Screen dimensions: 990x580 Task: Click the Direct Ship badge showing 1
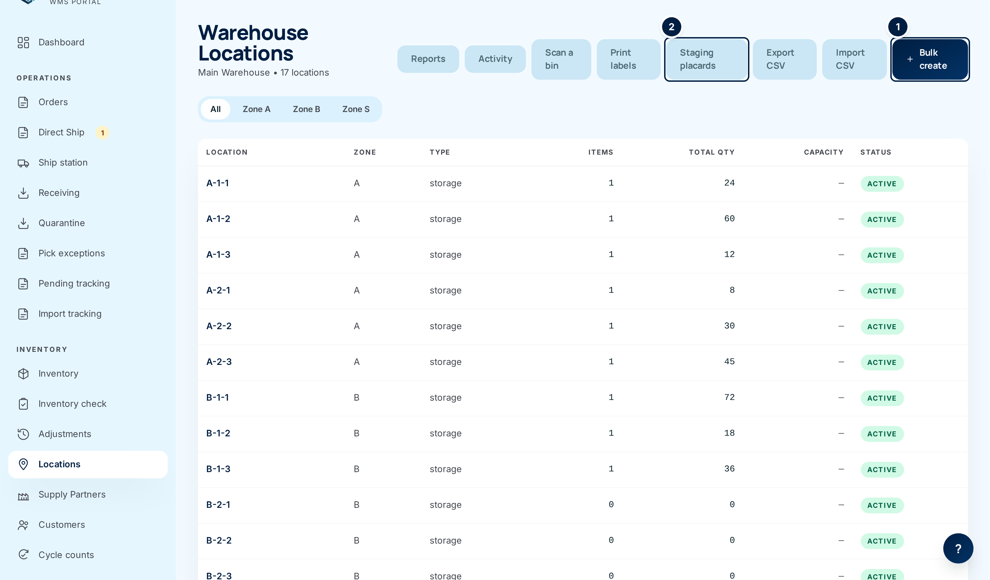tap(102, 133)
